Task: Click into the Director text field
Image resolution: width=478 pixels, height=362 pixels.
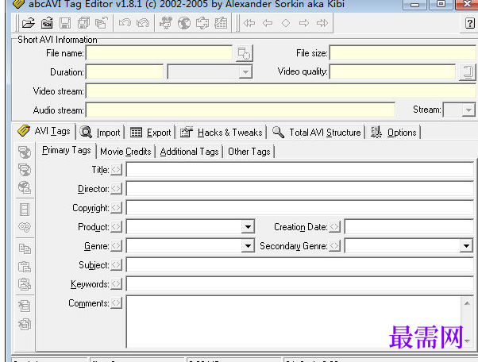Action: coord(300,188)
